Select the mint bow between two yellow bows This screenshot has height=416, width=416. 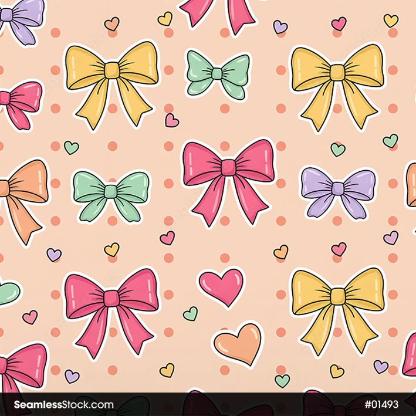217,74
